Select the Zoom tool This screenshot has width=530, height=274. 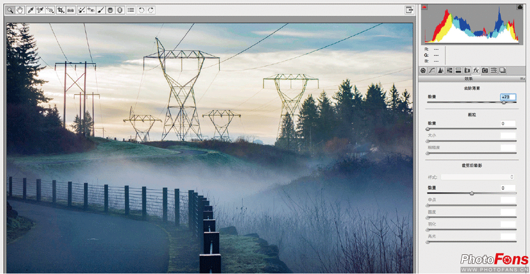pos(11,10)
